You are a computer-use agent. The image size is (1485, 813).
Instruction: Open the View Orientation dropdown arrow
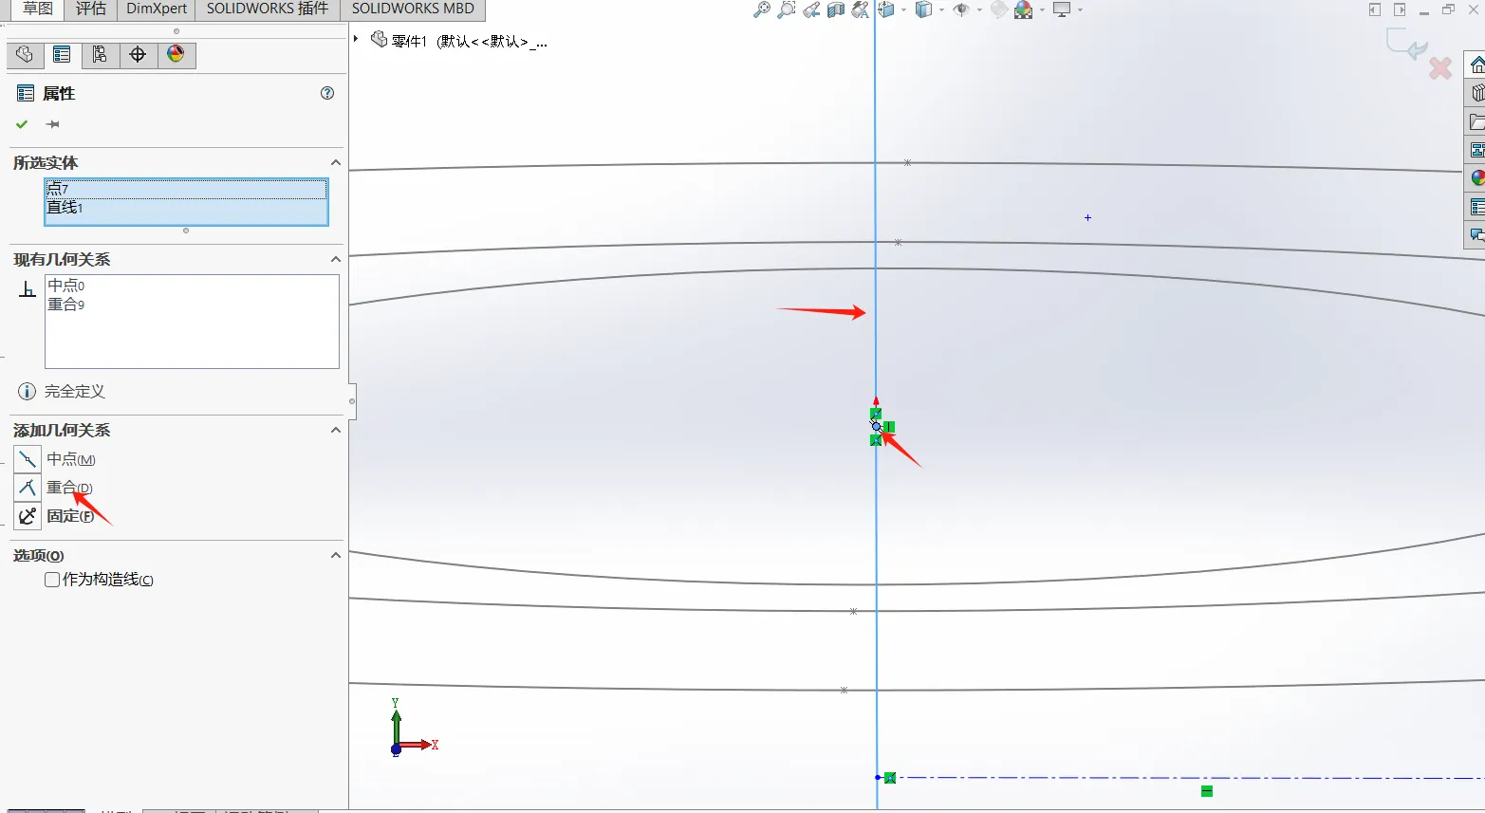[902, 10]
